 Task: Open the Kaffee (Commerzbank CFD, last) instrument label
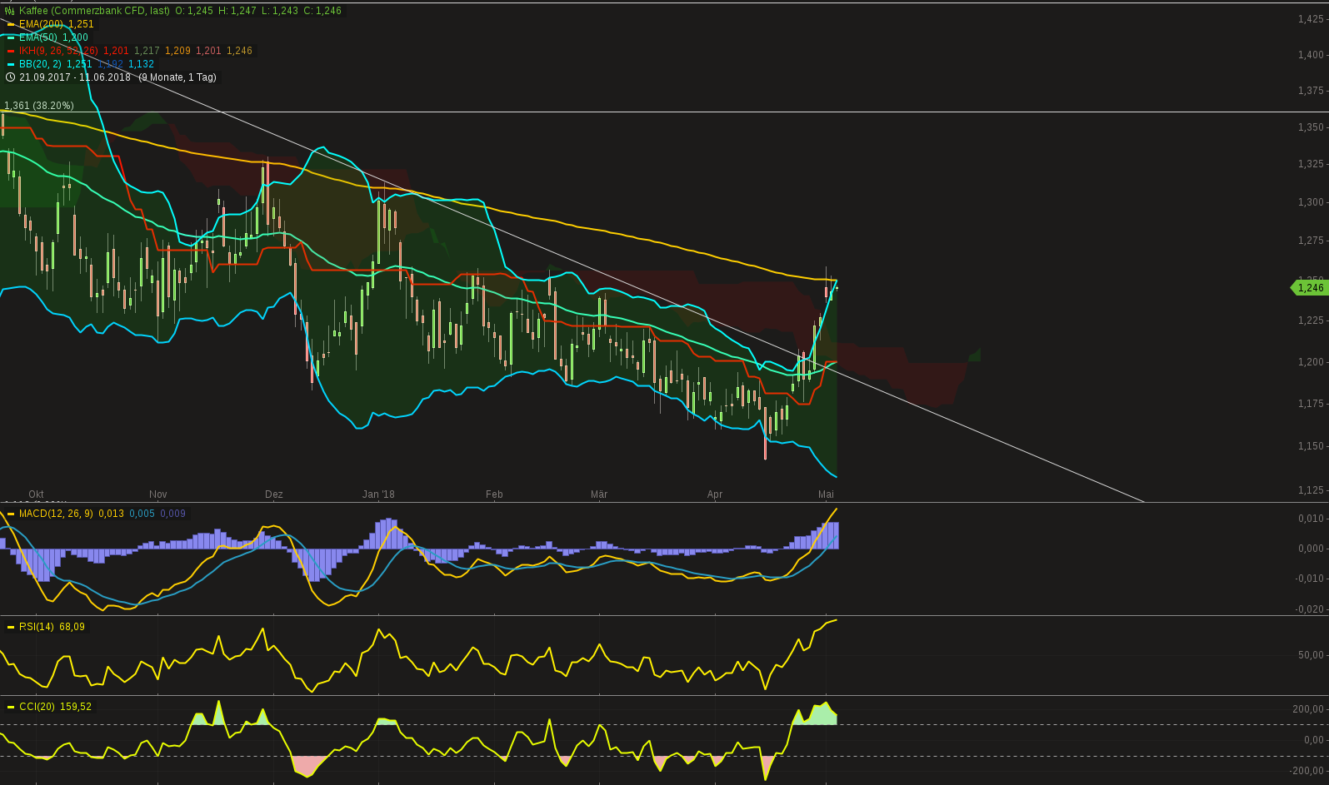coord(94,11)
